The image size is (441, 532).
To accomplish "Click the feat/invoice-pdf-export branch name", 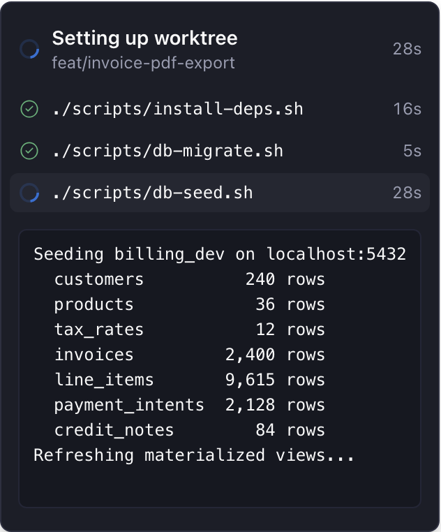I will pyautogui.click(x=143, y=63).
